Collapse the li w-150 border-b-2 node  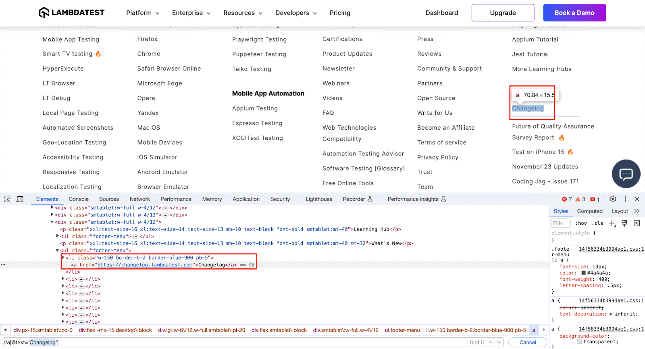pyautogui.click(x=63, y=258)
